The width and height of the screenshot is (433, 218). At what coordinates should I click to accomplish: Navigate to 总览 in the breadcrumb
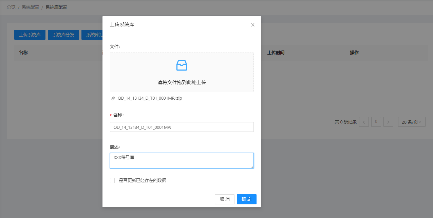click(x=11, y=7)
